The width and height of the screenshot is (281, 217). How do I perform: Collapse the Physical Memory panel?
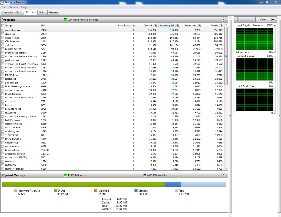click(x=224, y=175)
